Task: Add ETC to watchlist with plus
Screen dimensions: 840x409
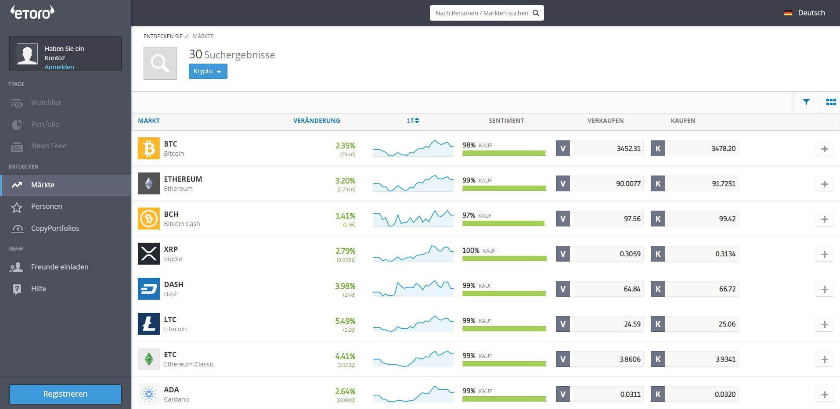Action: click(825, 359)
